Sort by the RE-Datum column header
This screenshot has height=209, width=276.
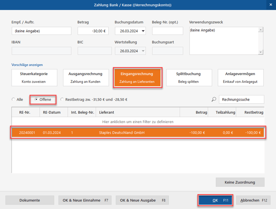pos(51,112)
